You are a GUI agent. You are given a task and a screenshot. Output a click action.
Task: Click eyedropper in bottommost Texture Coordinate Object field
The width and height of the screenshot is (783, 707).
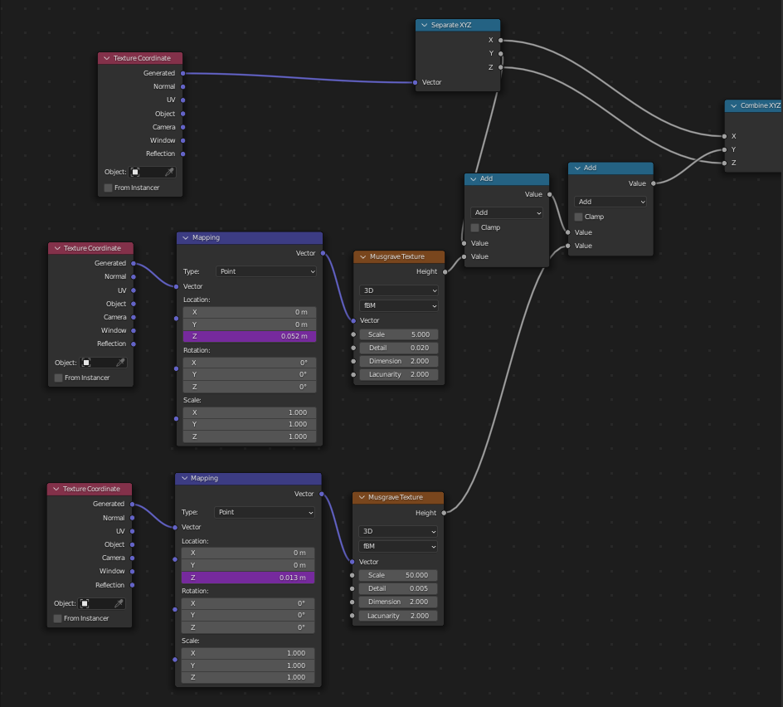119,603
